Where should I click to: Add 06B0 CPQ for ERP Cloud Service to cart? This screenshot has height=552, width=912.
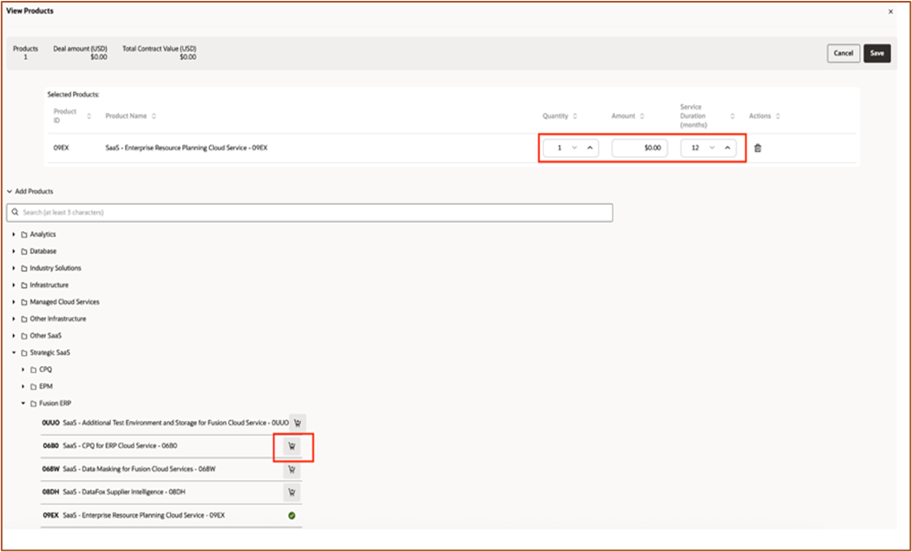292,446
